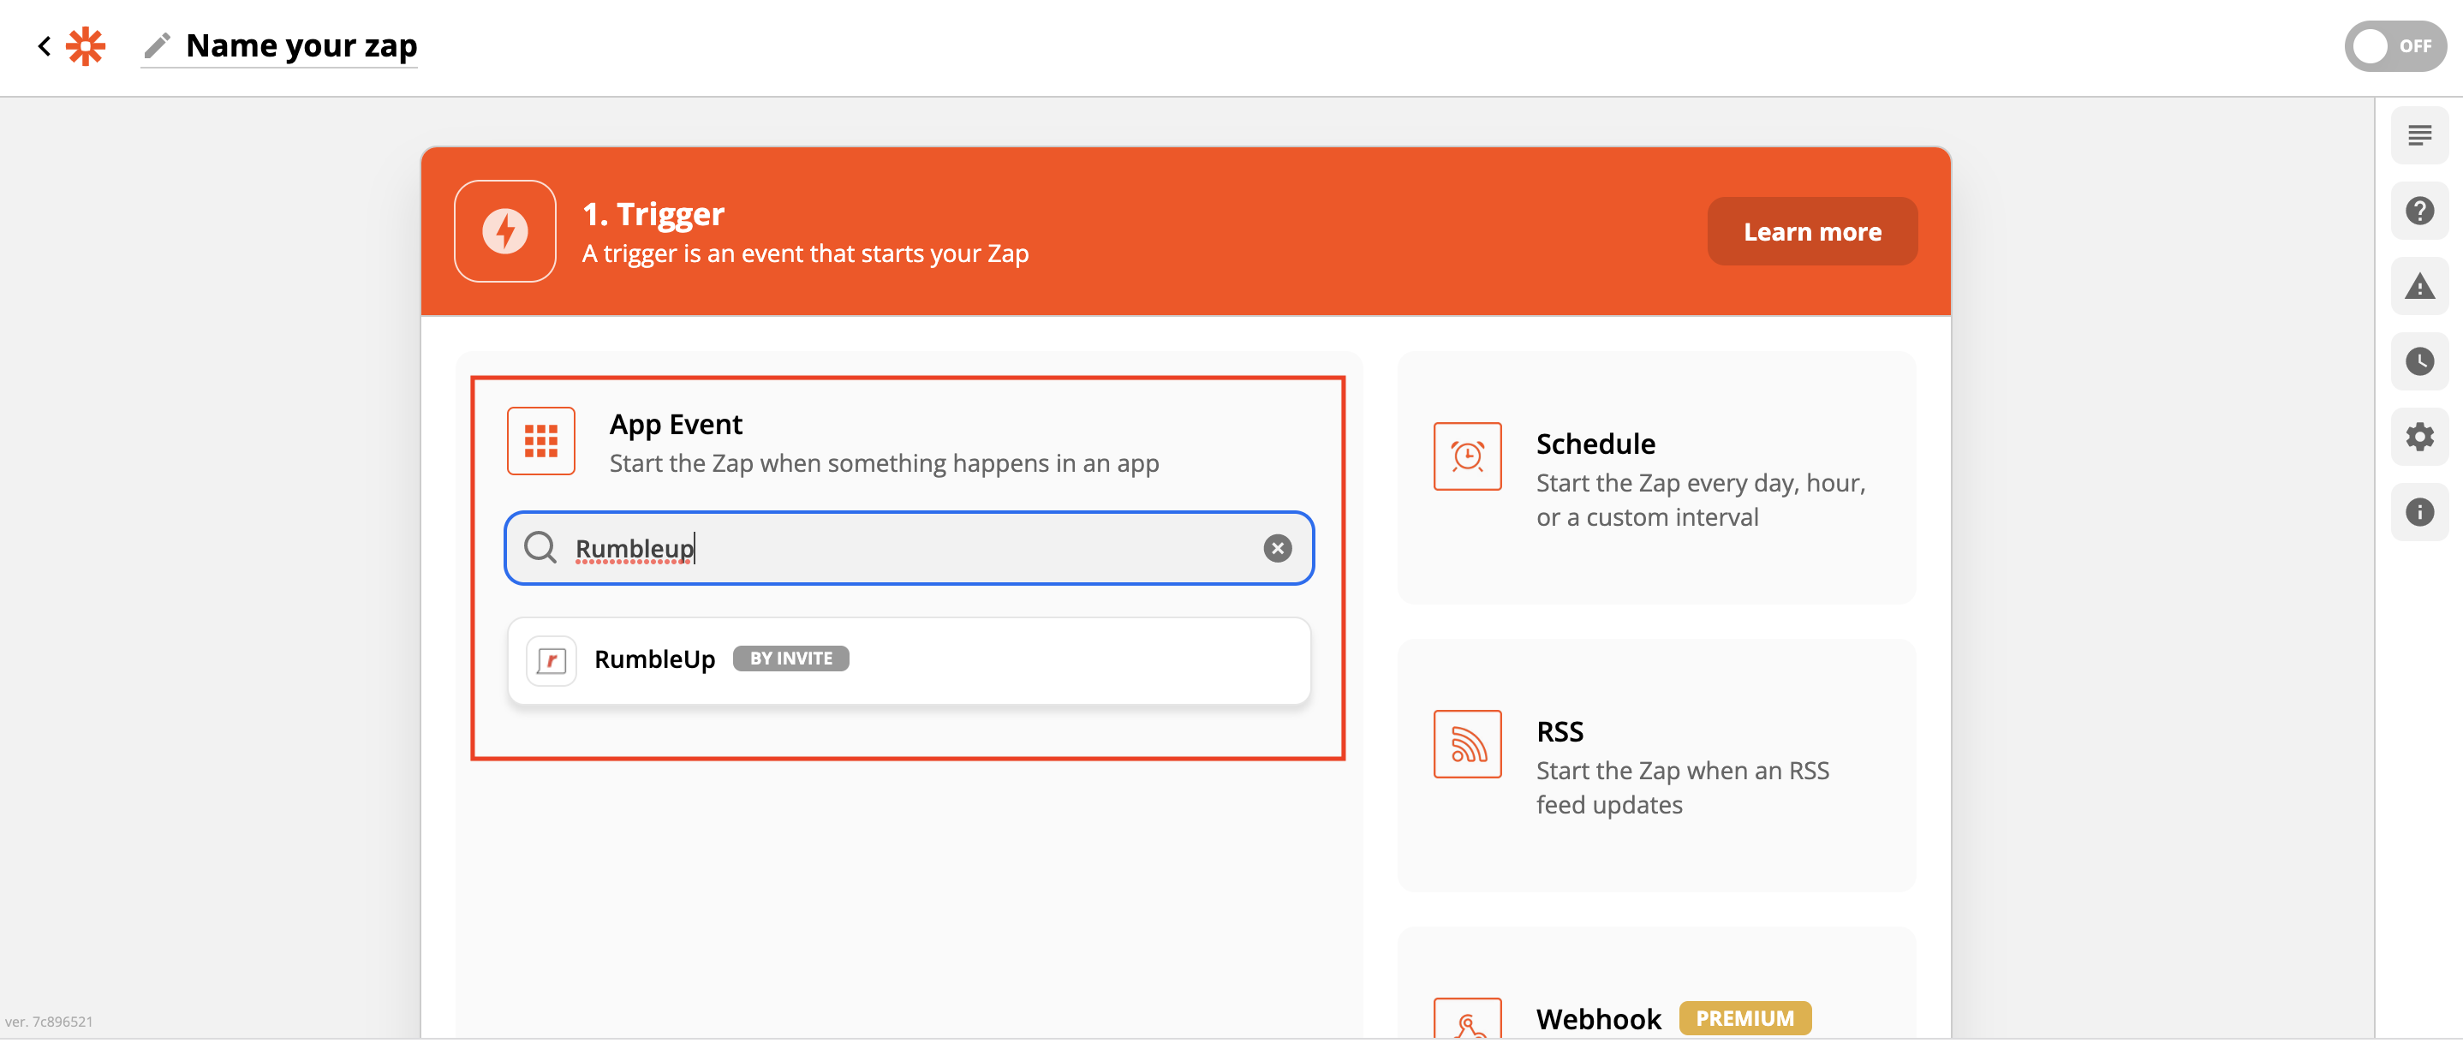Open the info details icon
Image resolution: width=2463 pixels, height=1043 pixels.
[x=2419, y=512]
